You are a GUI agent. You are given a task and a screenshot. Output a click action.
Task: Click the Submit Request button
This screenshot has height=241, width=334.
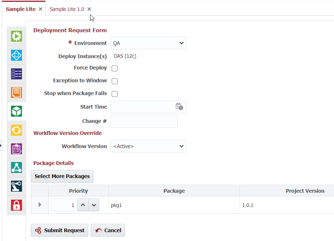click(x=59, y=230)
